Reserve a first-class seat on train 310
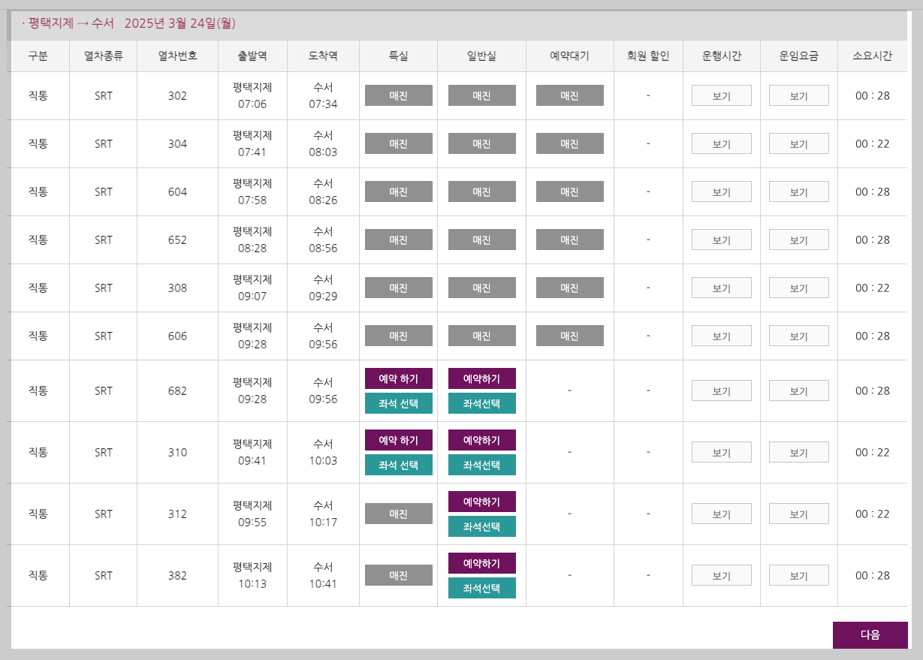Viewport: 923px width, 660px height. (398, 439)
